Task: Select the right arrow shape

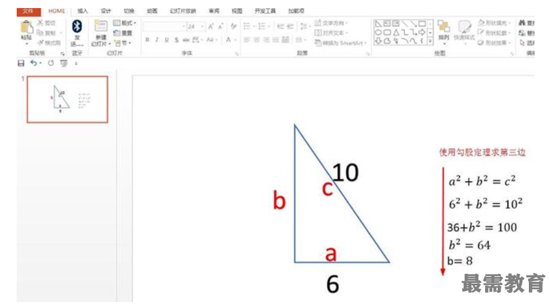Action: (x=422, y=33)
